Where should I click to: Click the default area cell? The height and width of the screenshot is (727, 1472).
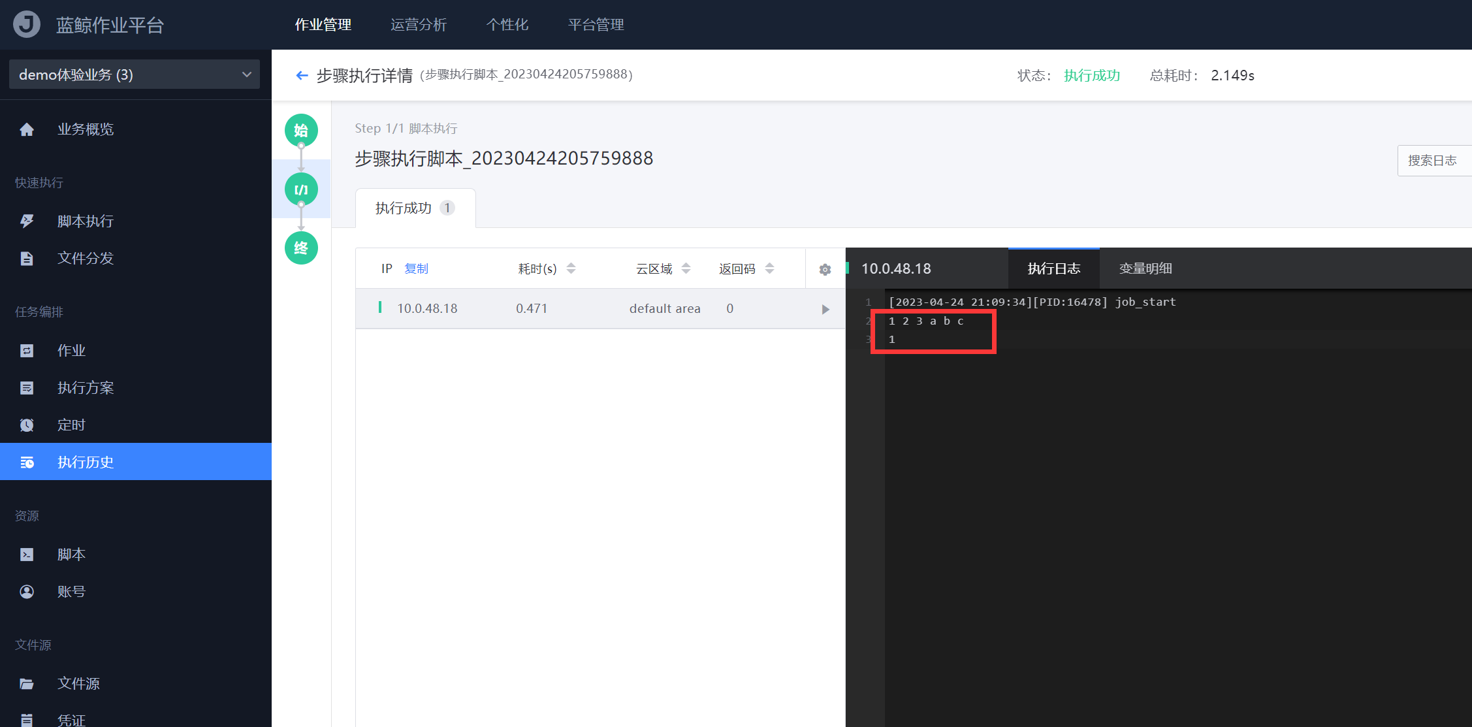[665, 308]
